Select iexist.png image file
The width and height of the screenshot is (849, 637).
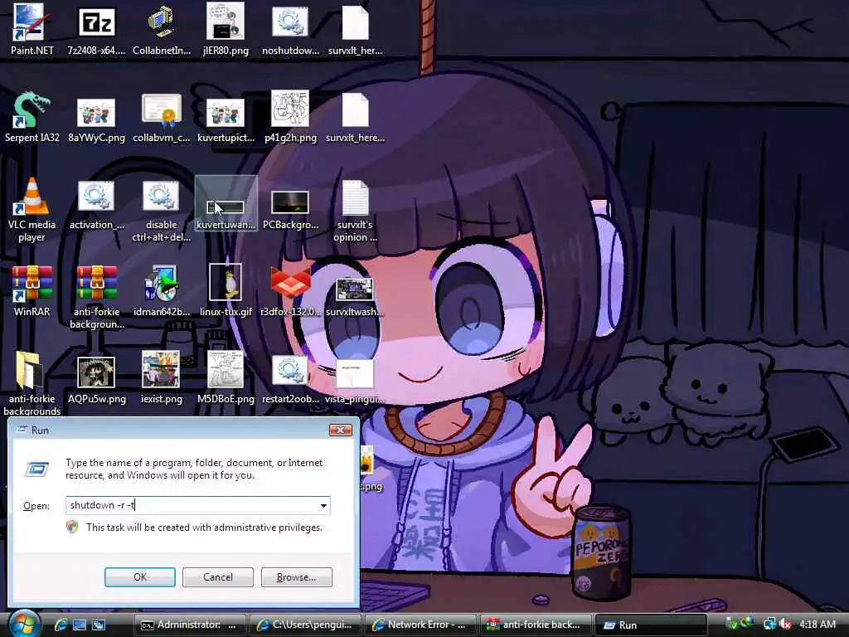pyautogui.click(x=162, y=378)
